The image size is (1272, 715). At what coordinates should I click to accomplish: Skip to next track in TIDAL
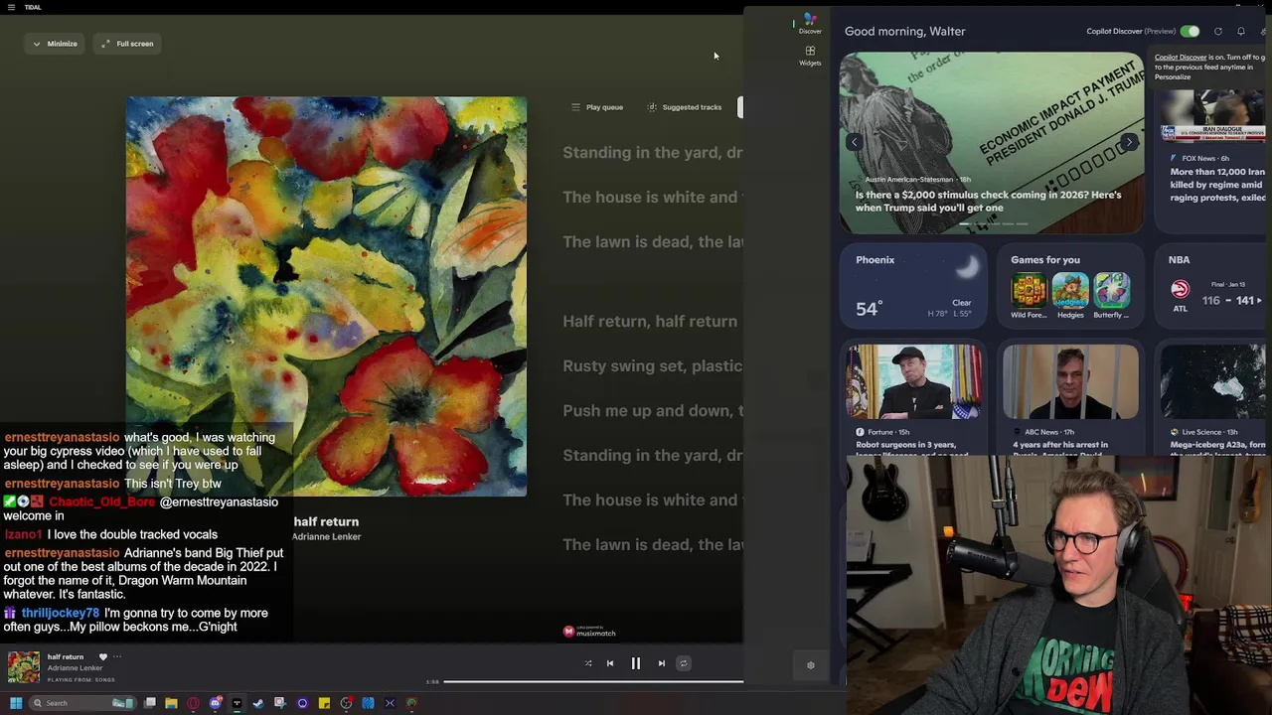(x=662, y=663)
